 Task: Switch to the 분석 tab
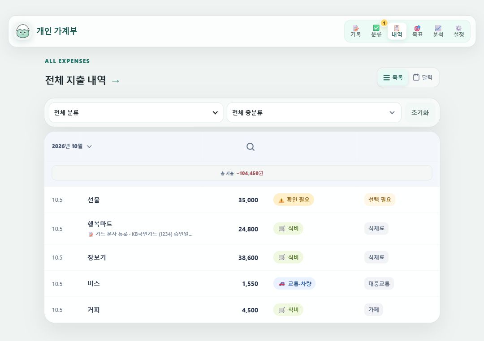coord(438,31)
